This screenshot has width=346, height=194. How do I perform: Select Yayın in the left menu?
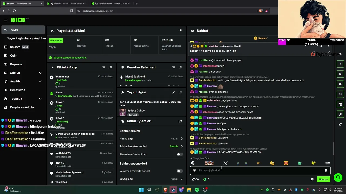pos(23,30)
